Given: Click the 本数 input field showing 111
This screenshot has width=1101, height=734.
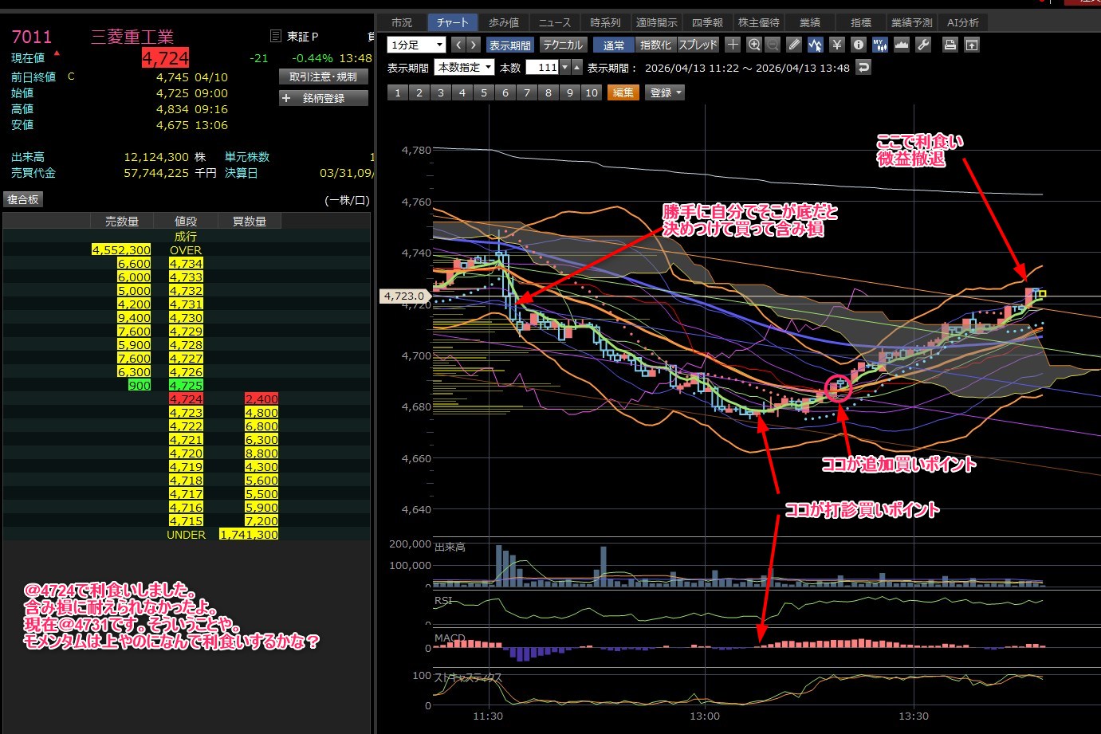Looking at the screenshot, I should click(x=543, y=68).
